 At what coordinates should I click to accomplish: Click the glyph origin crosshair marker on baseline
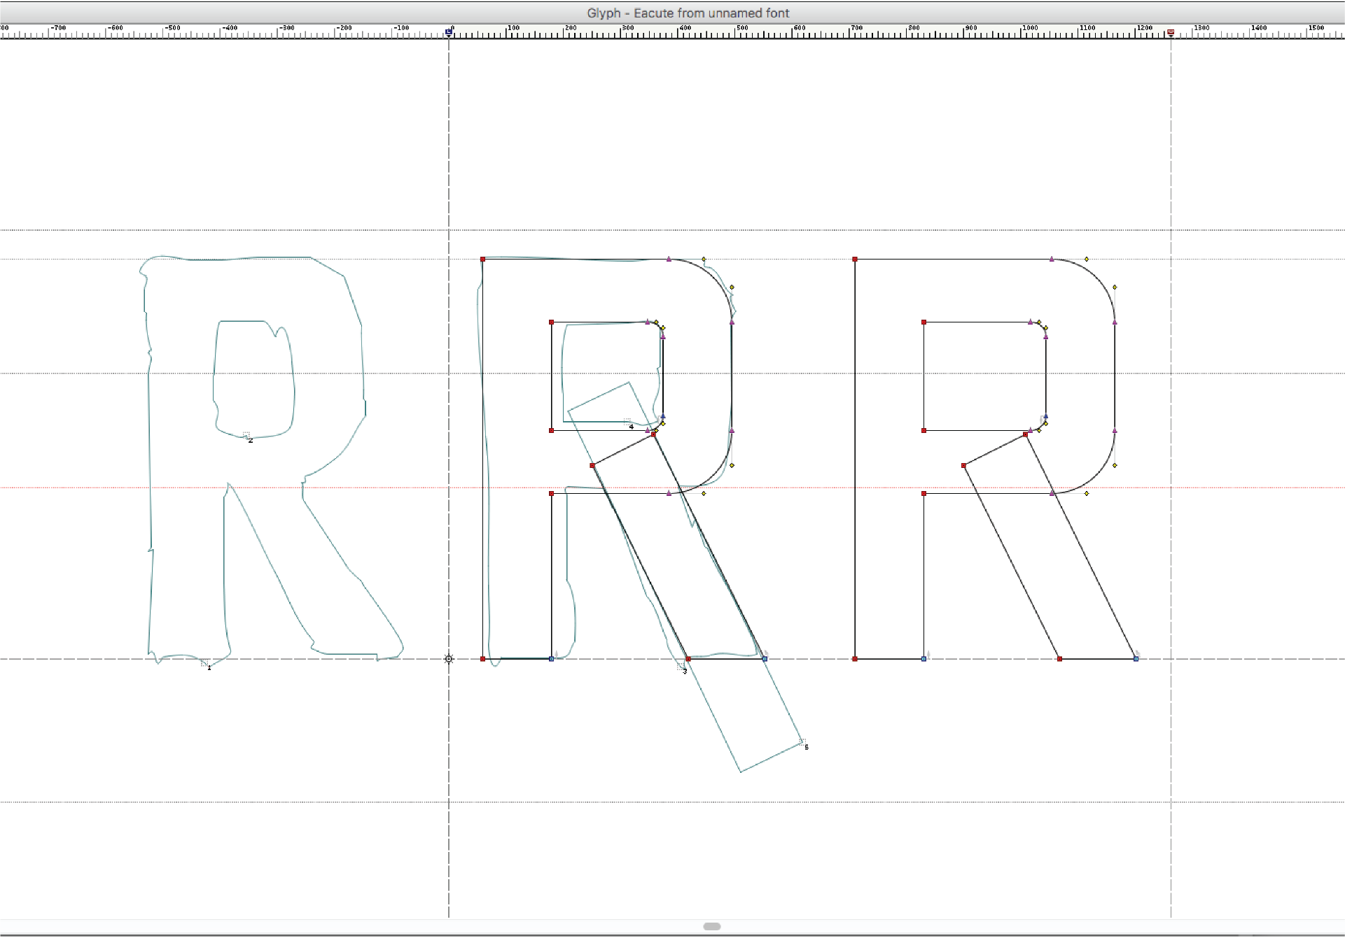tap(449, 659)
